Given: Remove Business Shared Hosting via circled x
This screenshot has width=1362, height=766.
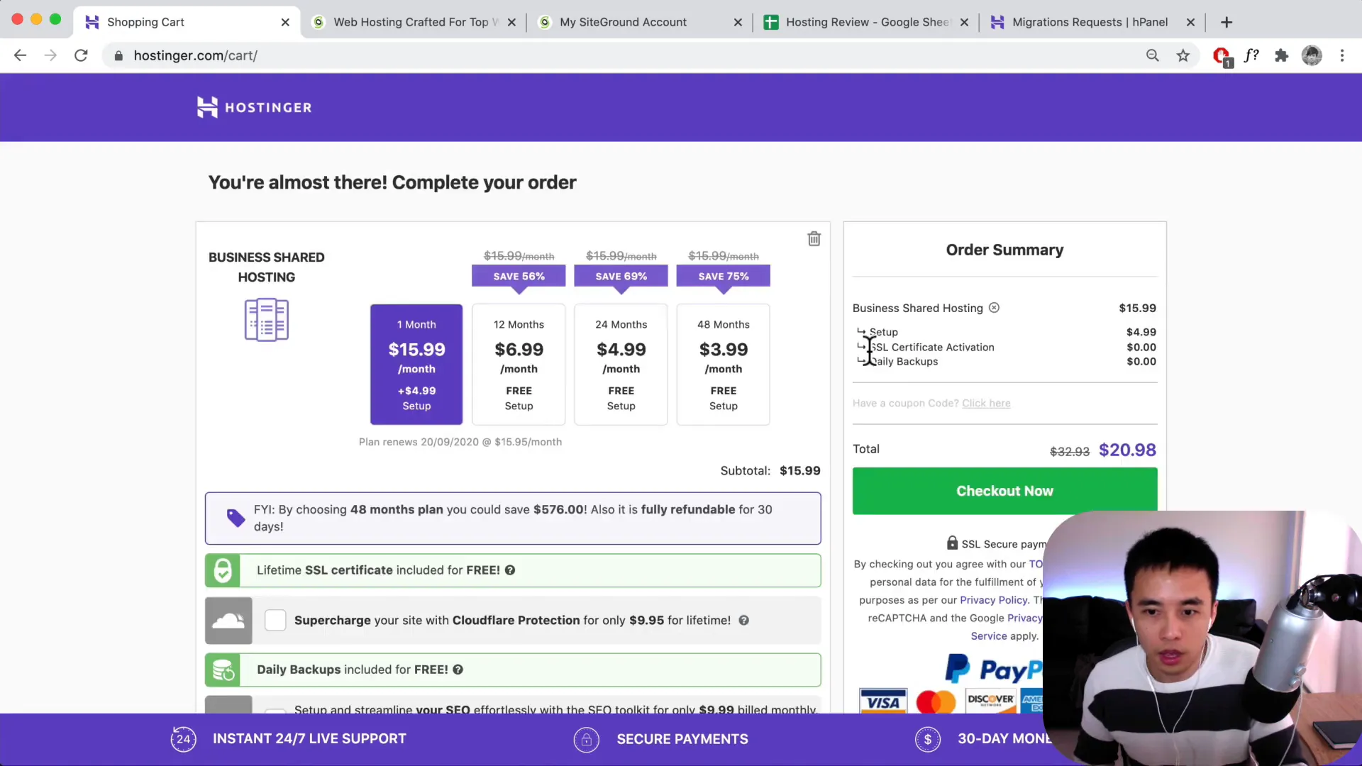Looking at the screenshot, I should (x=994, y=308).
